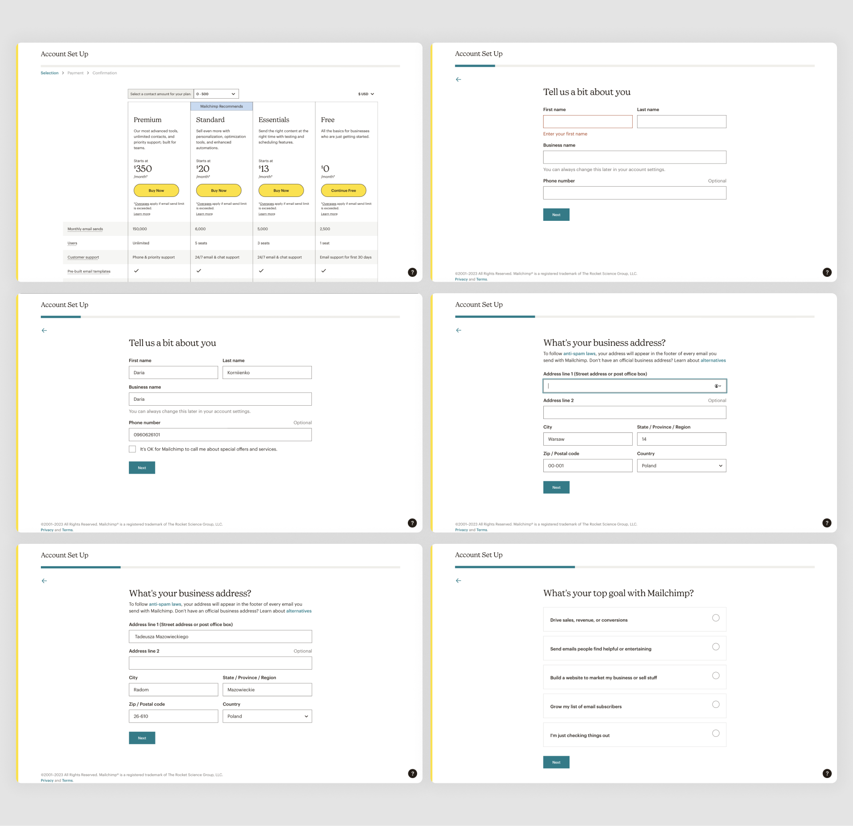
Task: Open Country dropdown on the Radom address form
Action: [267, 716]
